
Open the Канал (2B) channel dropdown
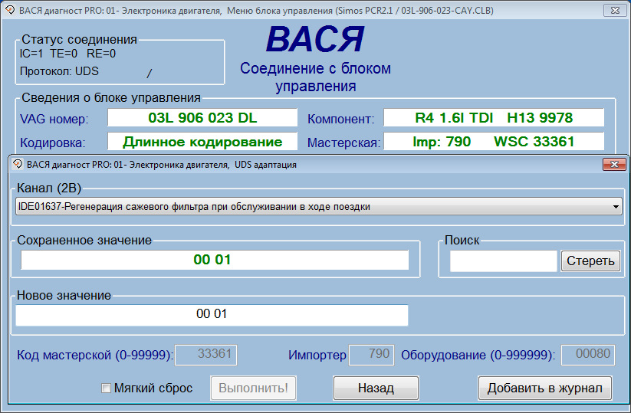pos(318,207)
